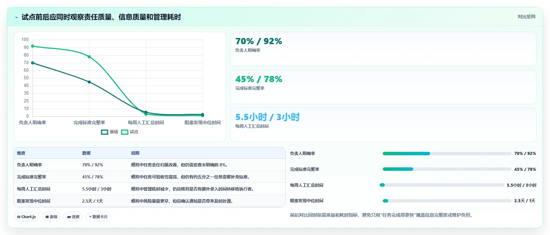Screen dimensions: 550x235
Task: Toggle the 试点 legend swatch
Action: click(x=125, y=132)
